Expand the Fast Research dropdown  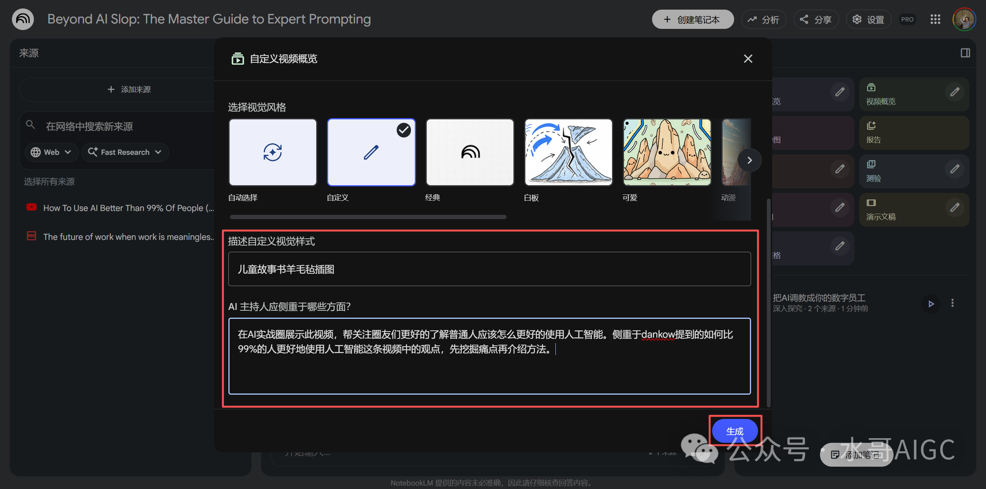[x=125, y=152]
